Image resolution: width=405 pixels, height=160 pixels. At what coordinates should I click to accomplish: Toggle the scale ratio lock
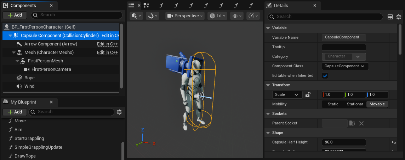[x=308, y=94]
